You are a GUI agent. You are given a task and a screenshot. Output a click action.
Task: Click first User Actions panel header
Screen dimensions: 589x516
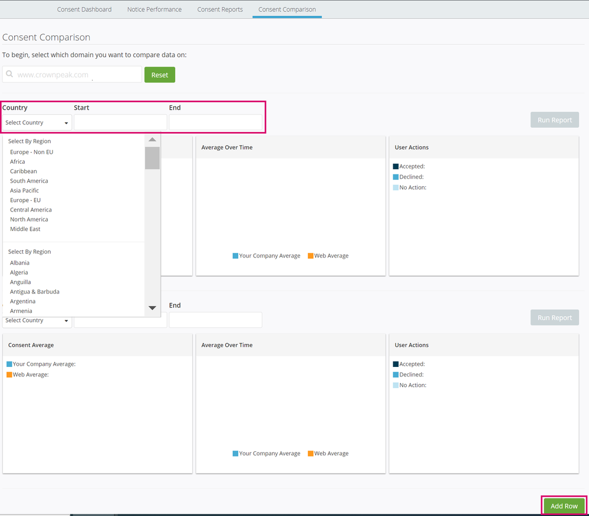[484, 147]
